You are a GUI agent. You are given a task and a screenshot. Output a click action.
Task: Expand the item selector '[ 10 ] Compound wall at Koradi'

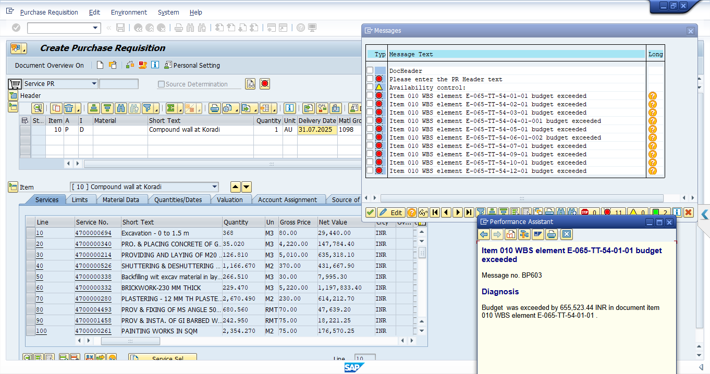tap(214, 187)
